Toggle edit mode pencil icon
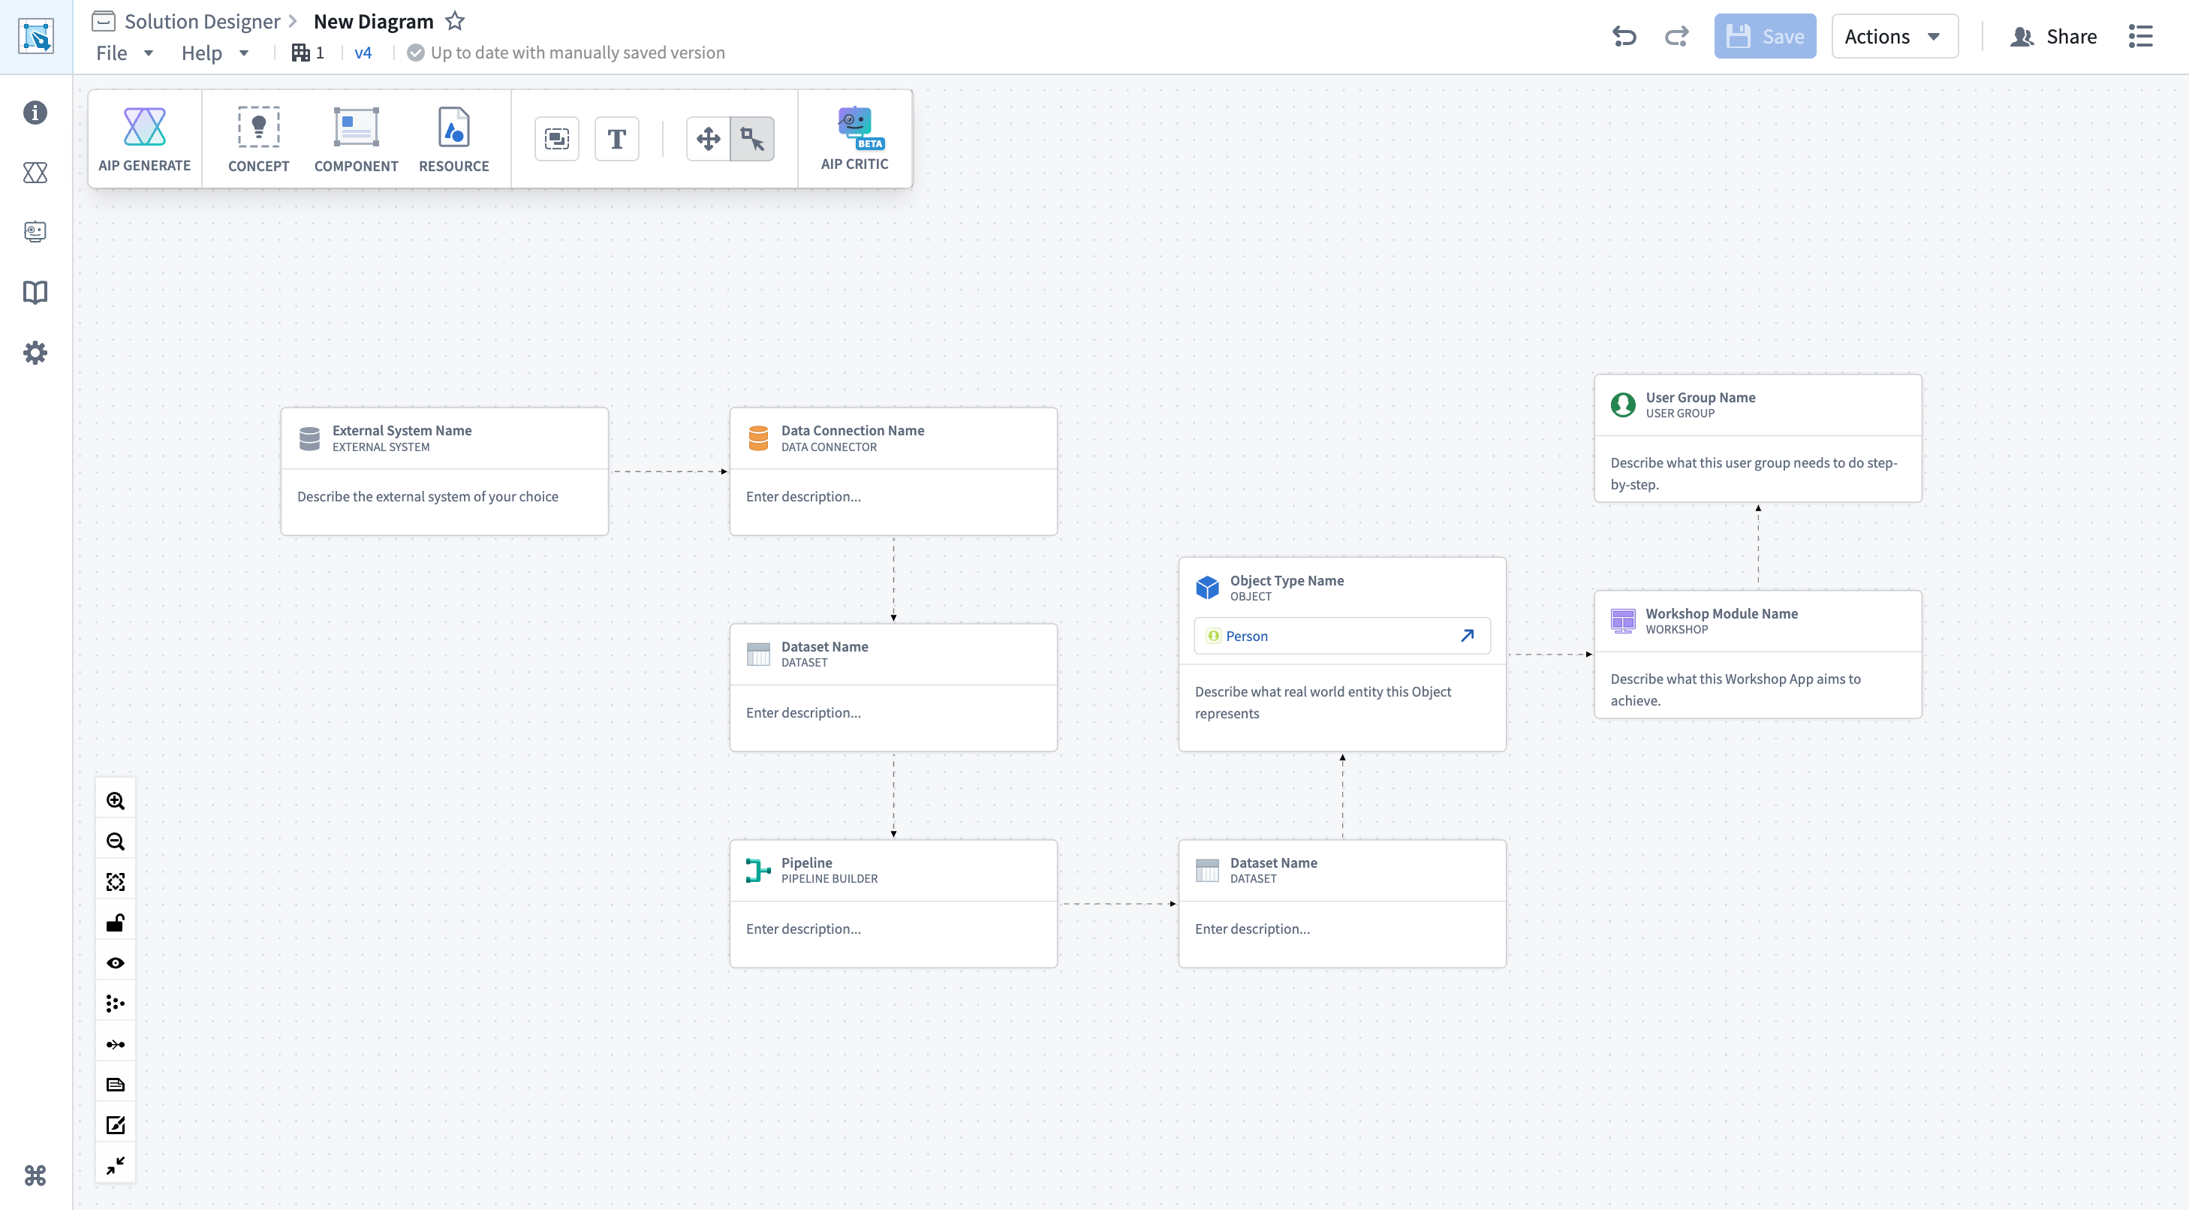The width and height of the screenshot is (2189, 1210). pos(116,1125)
